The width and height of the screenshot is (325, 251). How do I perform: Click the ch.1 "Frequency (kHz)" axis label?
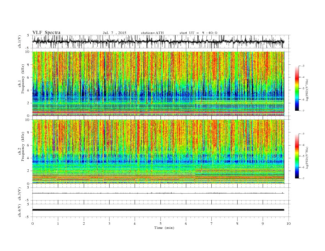(23, 79)
